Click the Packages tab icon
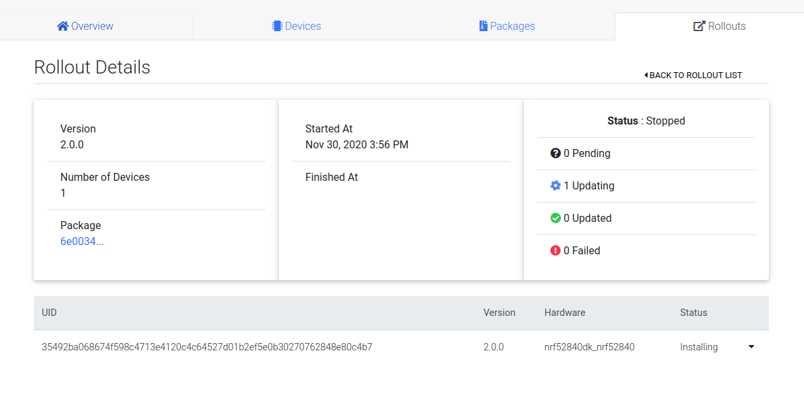The image size is (804, 402). [x=483, y=26]
